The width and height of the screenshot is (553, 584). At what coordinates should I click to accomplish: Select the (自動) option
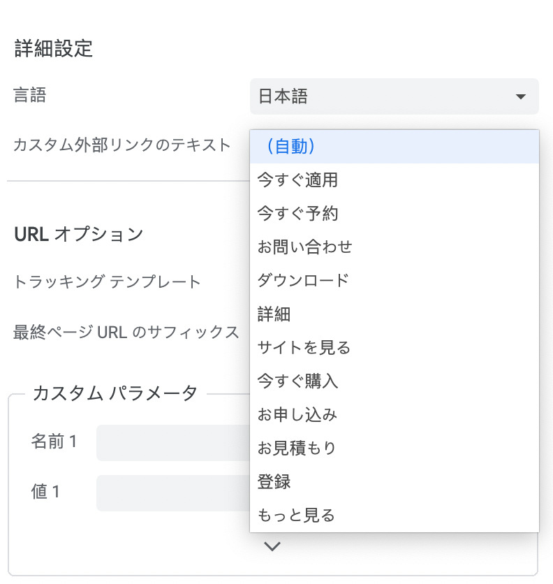click(x=394, y=147)
